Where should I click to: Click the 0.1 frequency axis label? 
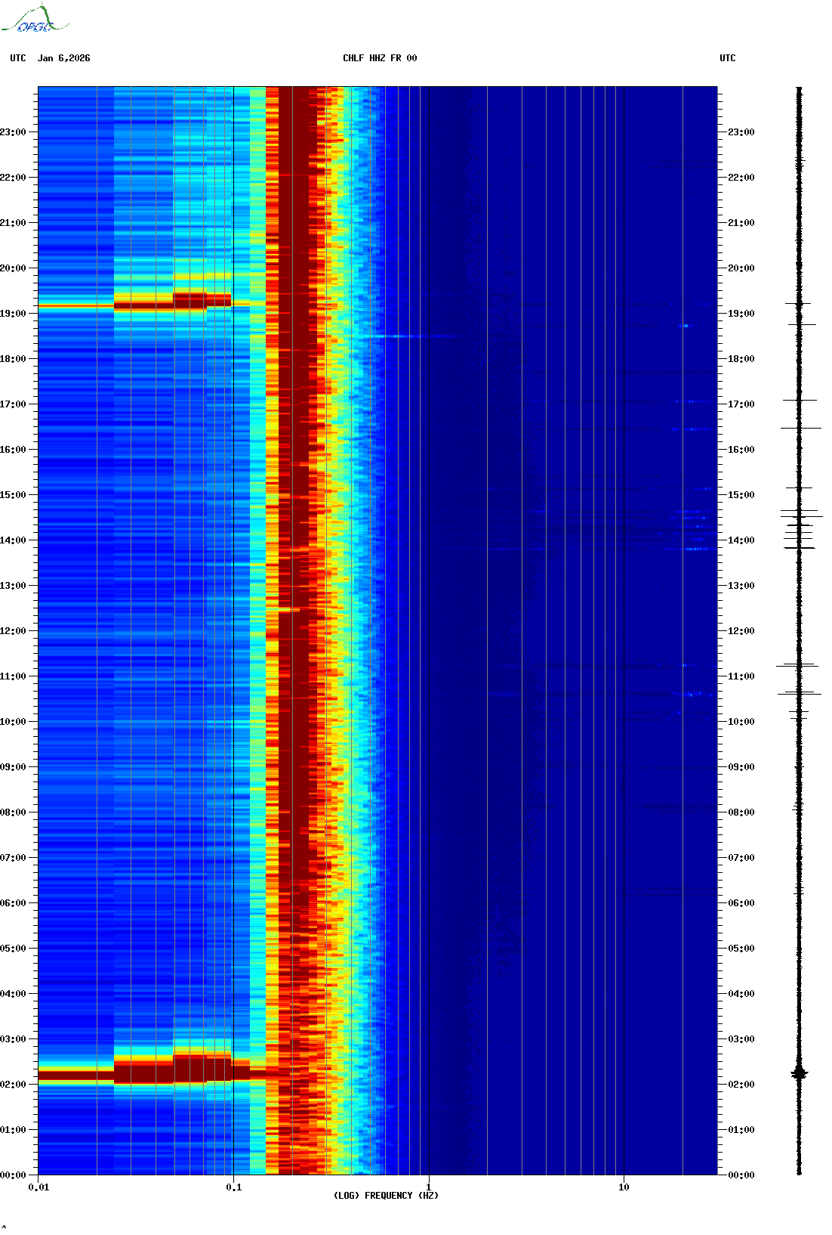click(234, 1187)
